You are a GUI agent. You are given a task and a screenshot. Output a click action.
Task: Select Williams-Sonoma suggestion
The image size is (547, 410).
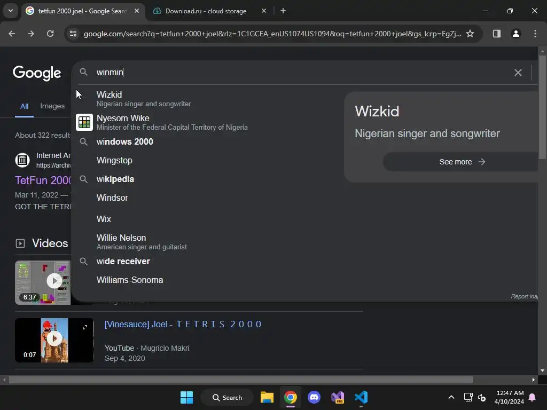click(x=206, y=280)
